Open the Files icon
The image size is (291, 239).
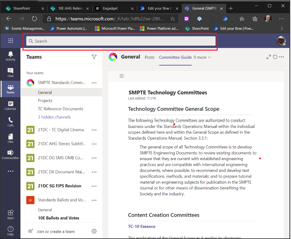click(x=11, y=138)
